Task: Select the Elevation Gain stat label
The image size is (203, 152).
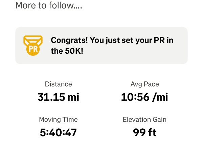Action: pyautogui.click(x=144, y=120)
